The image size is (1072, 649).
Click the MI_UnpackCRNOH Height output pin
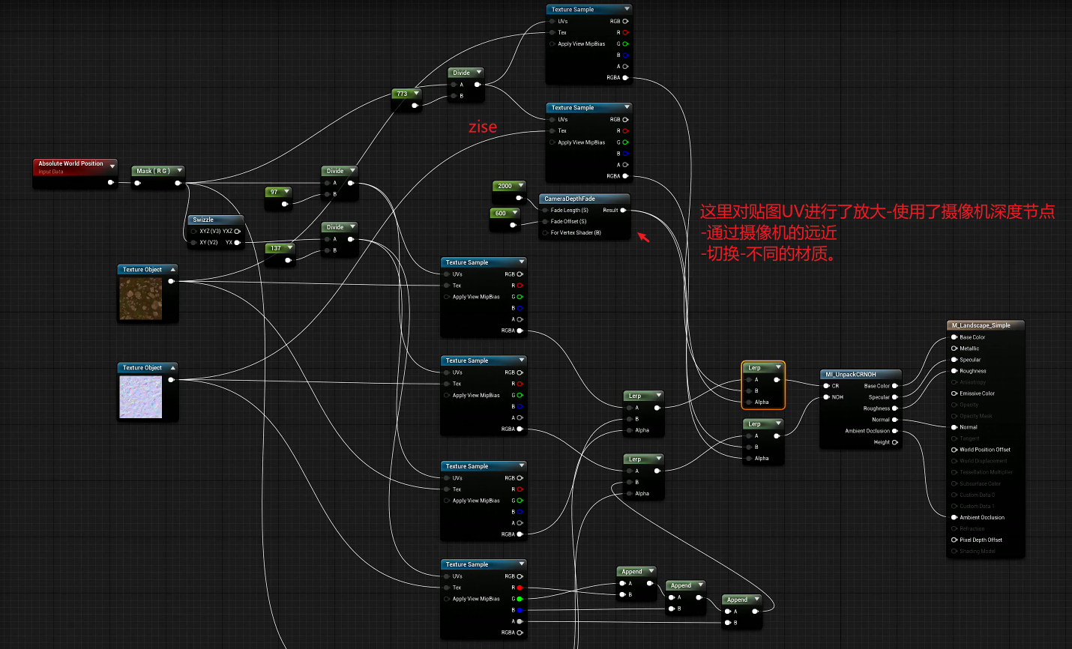894,442
